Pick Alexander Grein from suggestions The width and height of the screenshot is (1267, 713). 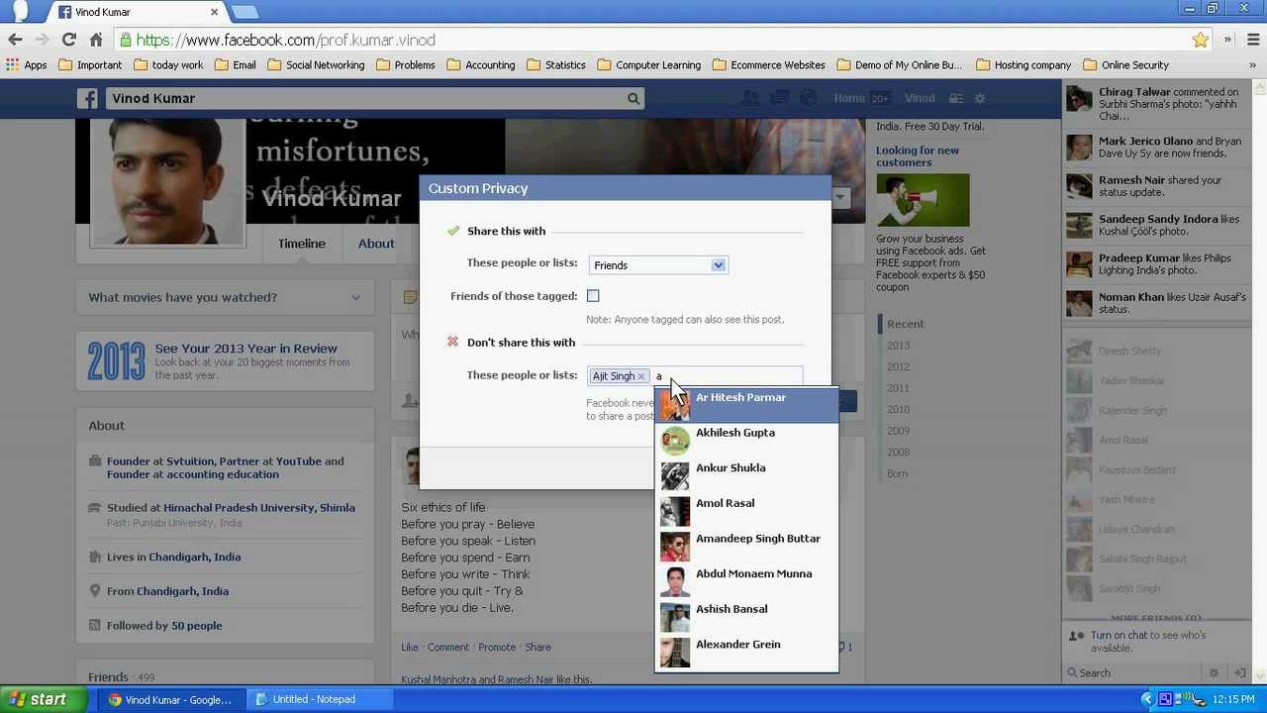pos(746,652)
